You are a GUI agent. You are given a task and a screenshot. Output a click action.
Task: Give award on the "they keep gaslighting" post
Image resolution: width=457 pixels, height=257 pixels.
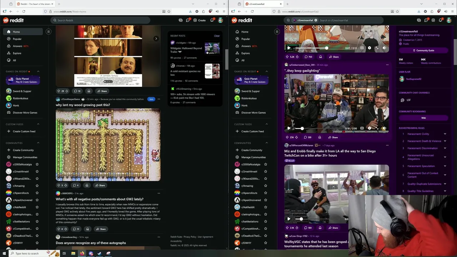(x=320, y=137)
